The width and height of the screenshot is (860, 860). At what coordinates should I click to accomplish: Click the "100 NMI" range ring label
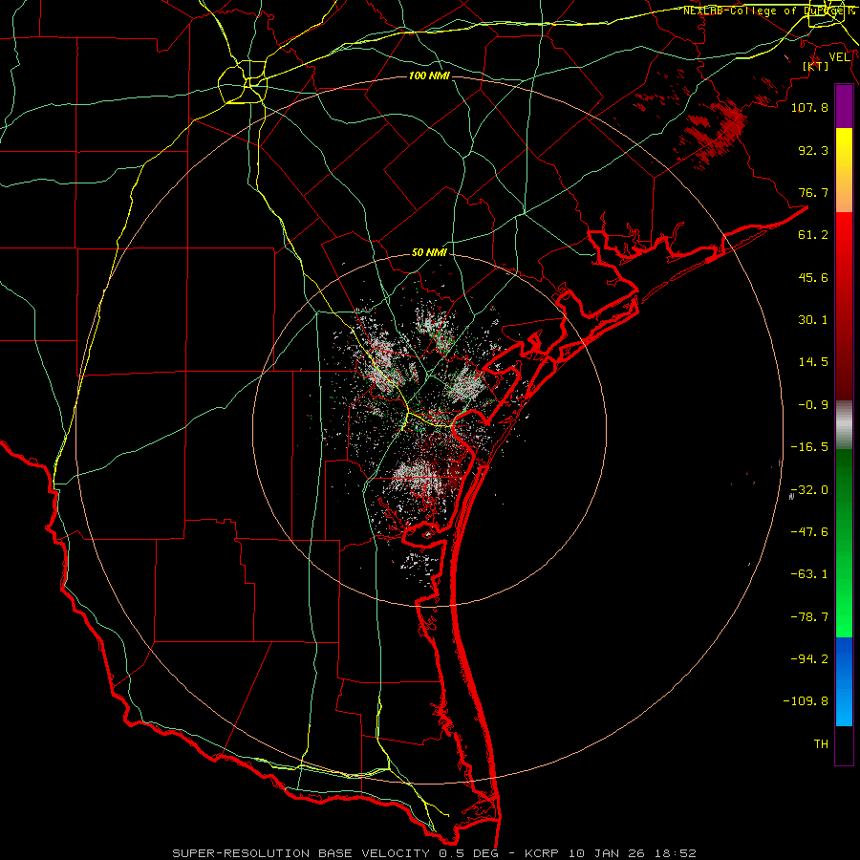click(x=429, y=75)
